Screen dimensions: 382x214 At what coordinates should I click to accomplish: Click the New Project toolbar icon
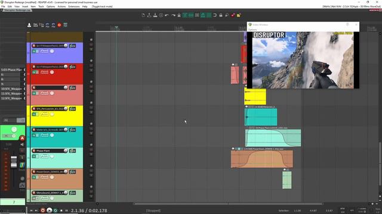point(143,15)
